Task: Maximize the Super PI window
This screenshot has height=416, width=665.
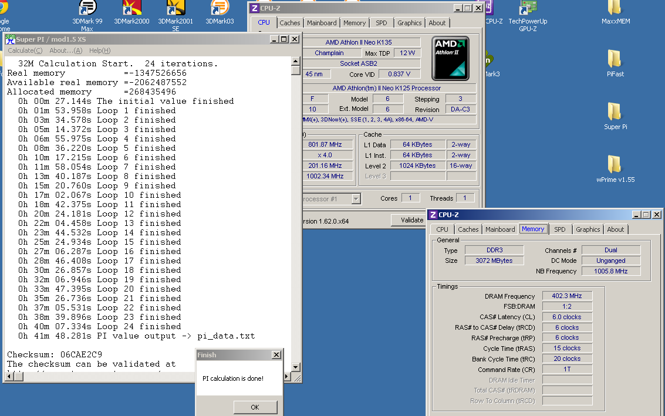Action: [284, 39]
